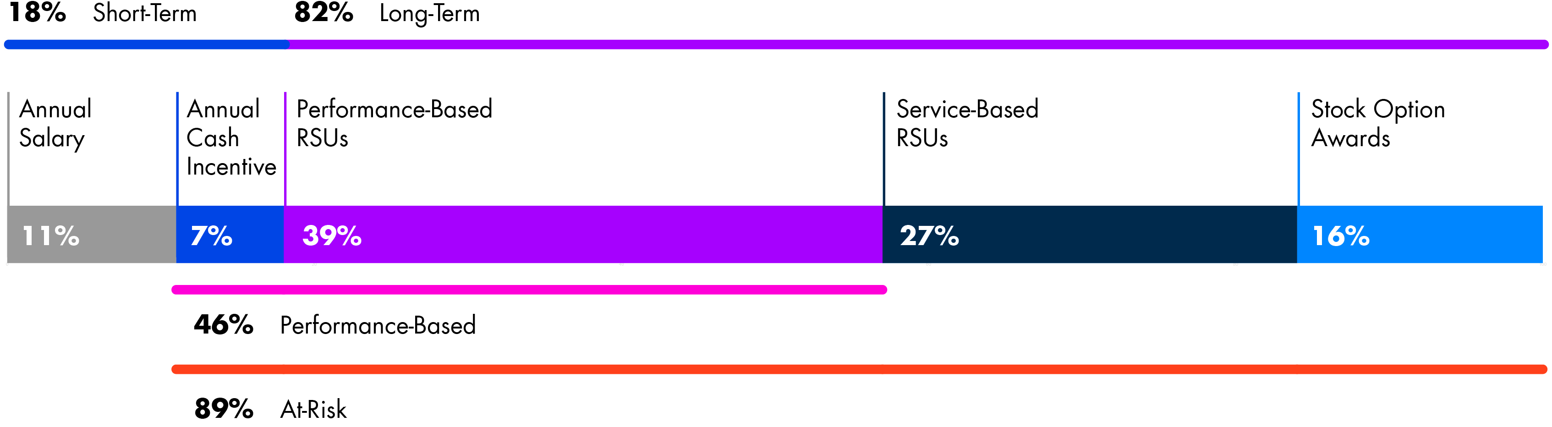1552x427 pixels.
Task: Click the "At-Risk" text label
Action: 313,410
